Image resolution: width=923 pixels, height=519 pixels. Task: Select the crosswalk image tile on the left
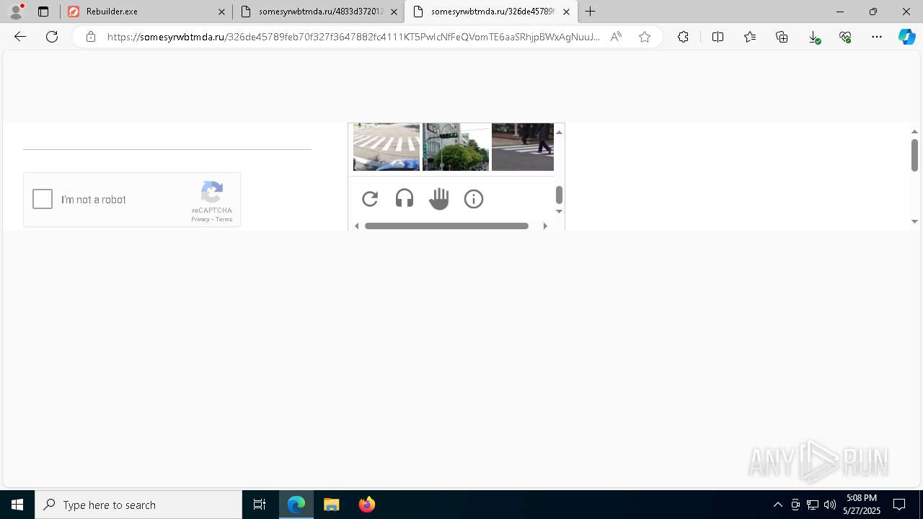(387, 147)
